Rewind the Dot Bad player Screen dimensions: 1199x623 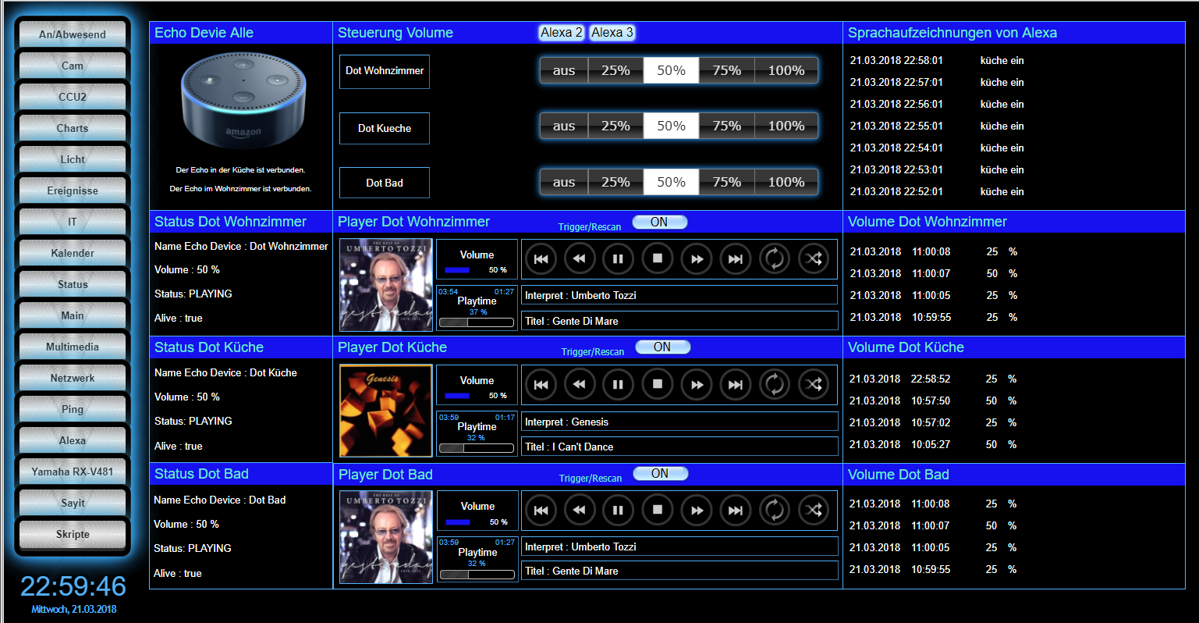(579, 510)
